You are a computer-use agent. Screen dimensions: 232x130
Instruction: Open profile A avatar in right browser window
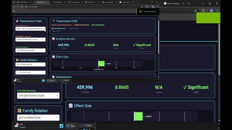[211, 10]
